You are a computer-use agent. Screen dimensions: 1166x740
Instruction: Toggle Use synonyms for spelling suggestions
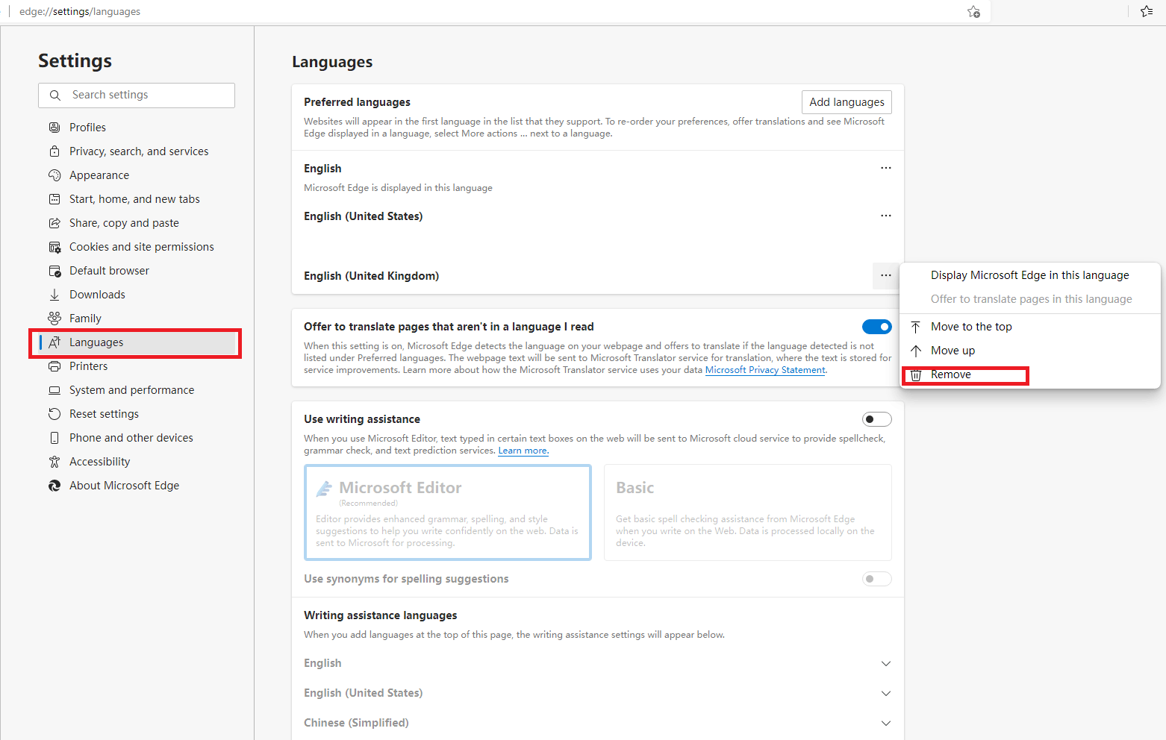pos(877,579)
